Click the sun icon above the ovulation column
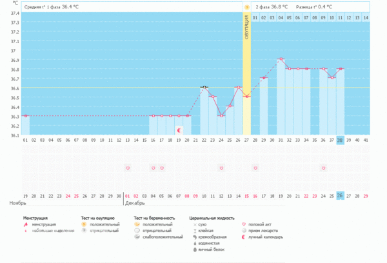 point(246,6)
